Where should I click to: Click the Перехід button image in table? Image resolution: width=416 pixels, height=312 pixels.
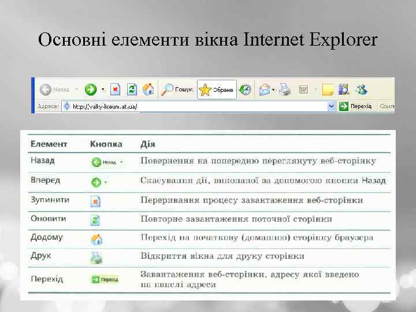click(x=105, y=280)
